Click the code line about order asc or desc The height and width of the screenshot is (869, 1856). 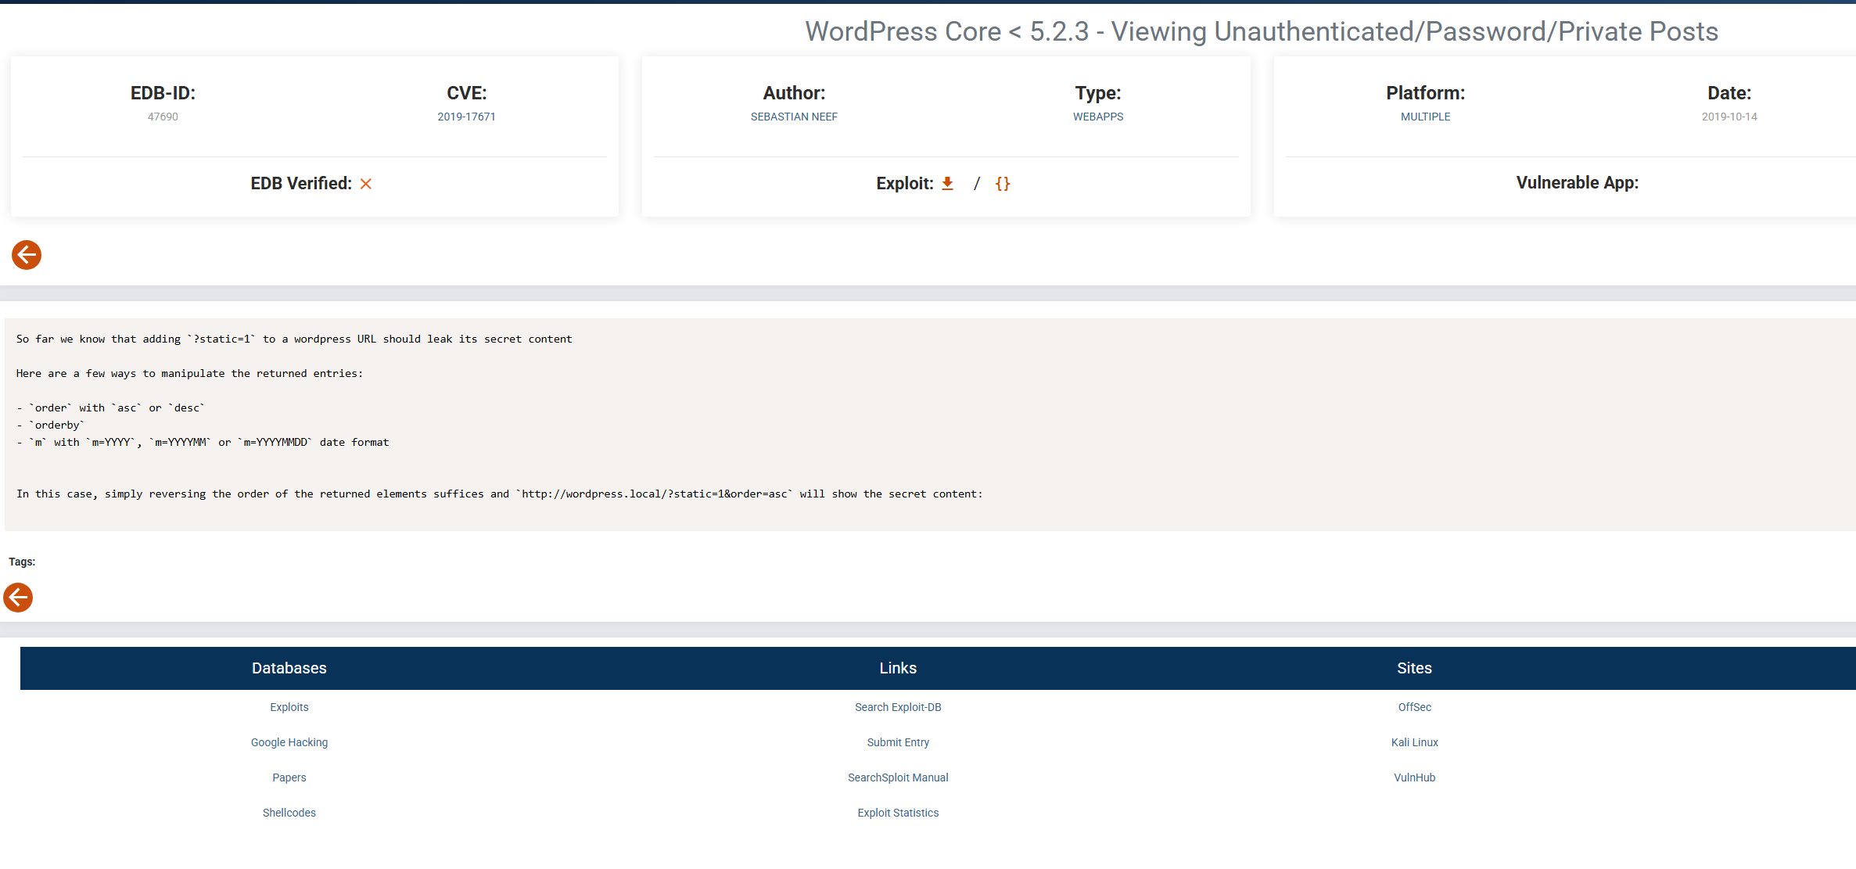110,408
